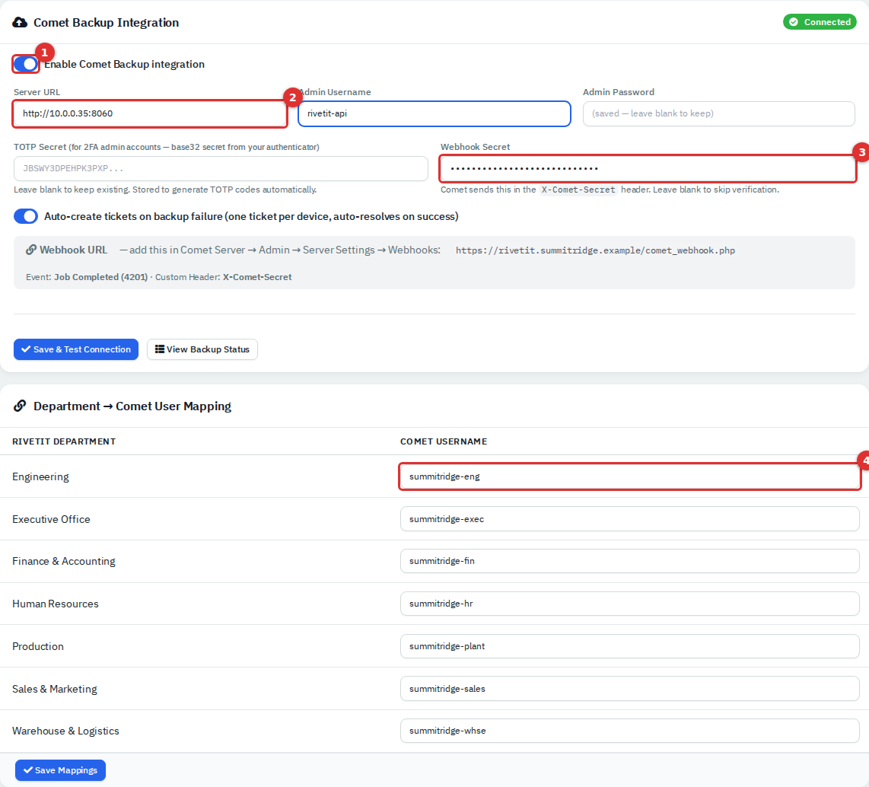
Task: Edit the Sales & Marketing Comet username field
Action: point(629,689)
